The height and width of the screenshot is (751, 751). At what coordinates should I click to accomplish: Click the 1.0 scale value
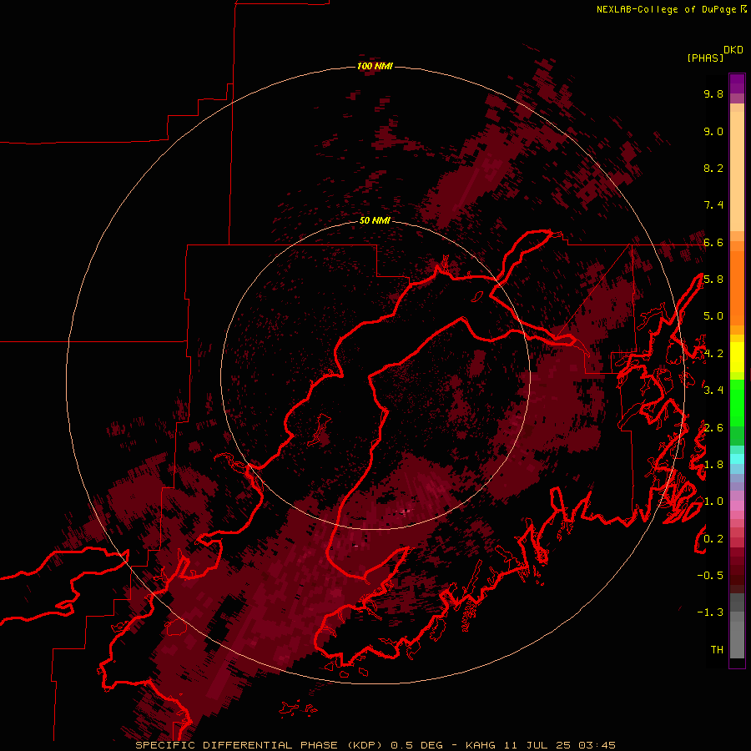tap(713, 502)
